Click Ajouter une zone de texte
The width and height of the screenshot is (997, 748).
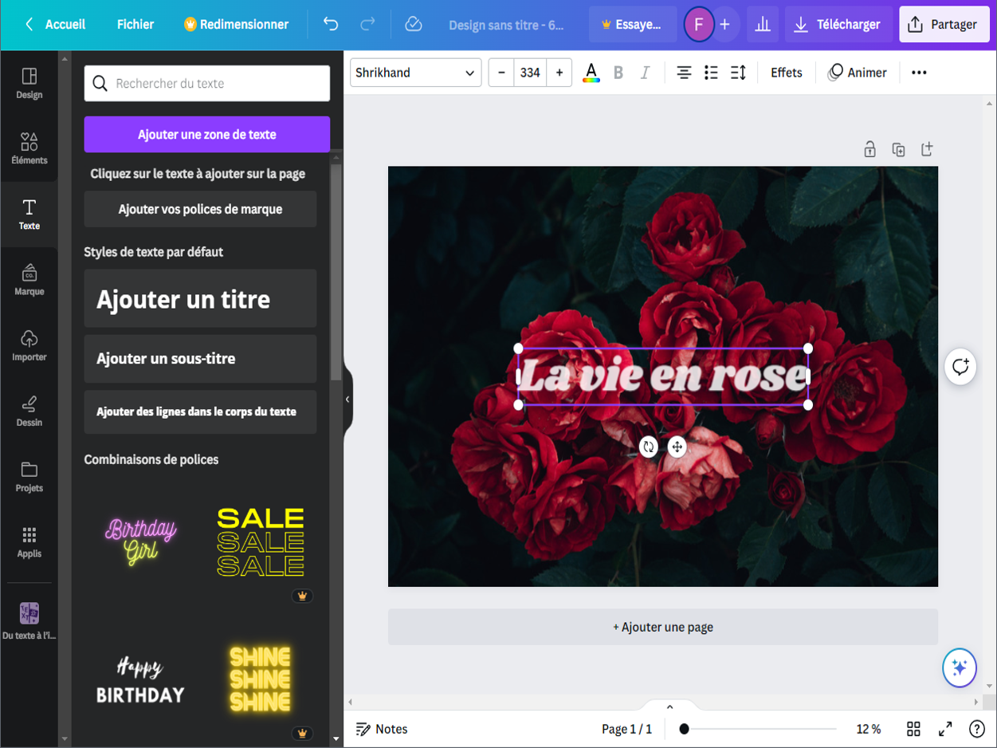click(206, 134)
